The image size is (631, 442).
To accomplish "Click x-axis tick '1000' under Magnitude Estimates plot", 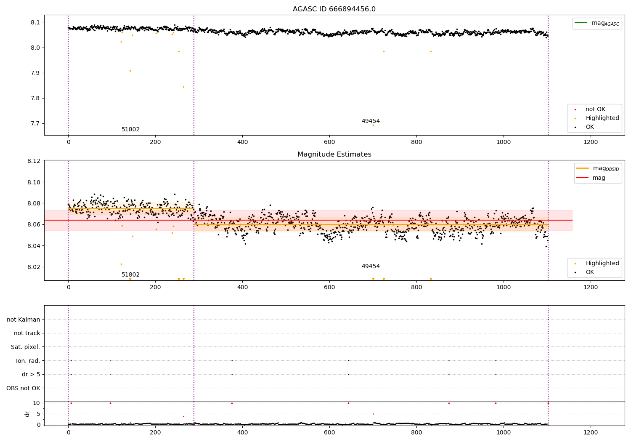I will pyautogui.click(x=504, y=288).
